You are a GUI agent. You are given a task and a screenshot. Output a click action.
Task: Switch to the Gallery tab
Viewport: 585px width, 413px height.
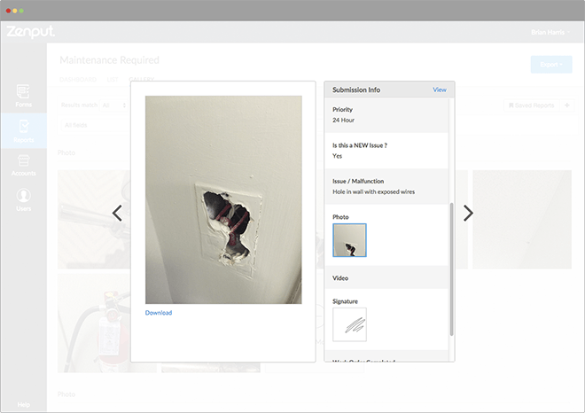coord(141,79)
